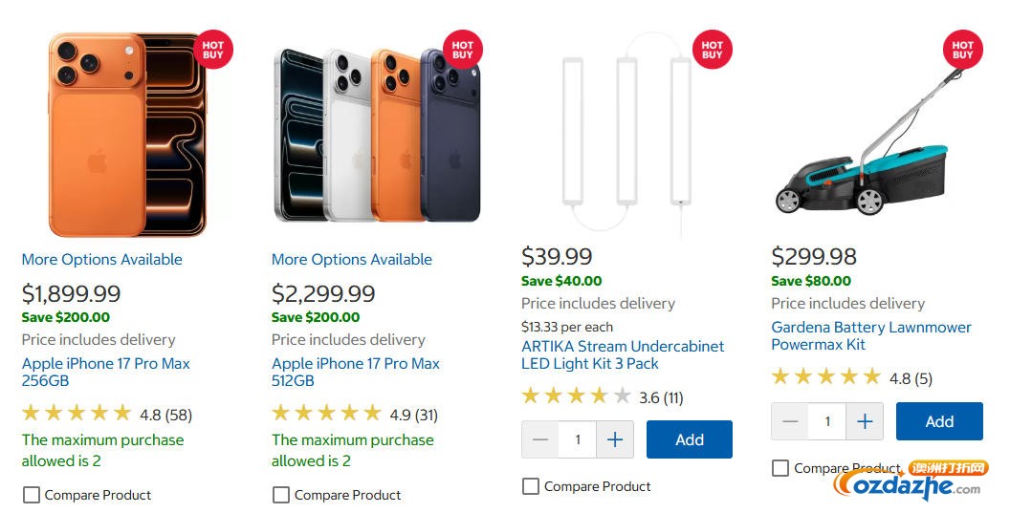Decrease quantity of ARTIKA LED Light Kit
Screen dimensions: 1010x513
[540, 439]
